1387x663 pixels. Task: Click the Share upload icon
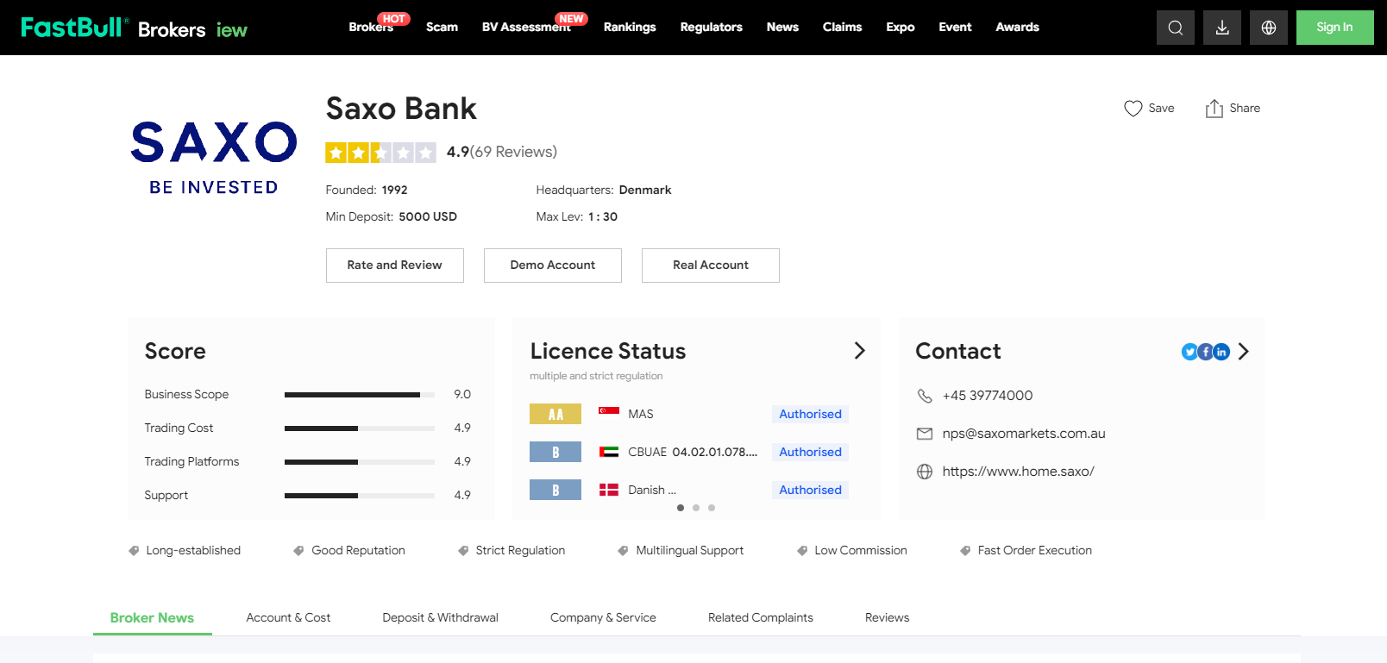[x=1214, y=109]
